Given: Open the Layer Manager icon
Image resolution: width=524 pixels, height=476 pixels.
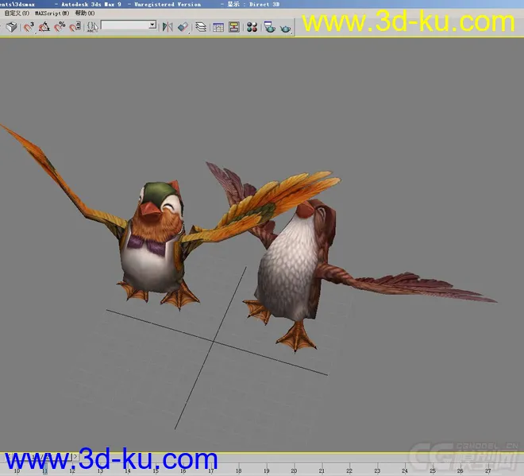Looking at the screenshot, I should point(201,27).
